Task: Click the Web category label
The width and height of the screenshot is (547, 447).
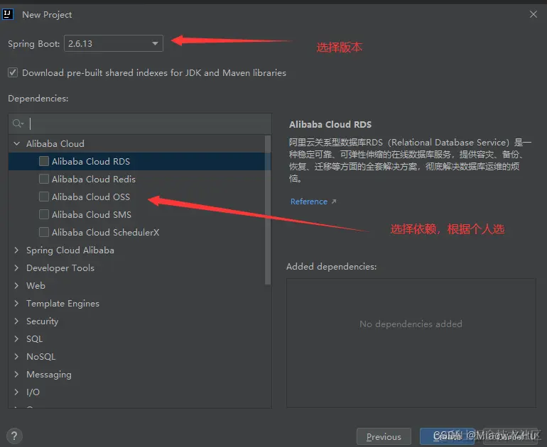Action: click(36, 285)
